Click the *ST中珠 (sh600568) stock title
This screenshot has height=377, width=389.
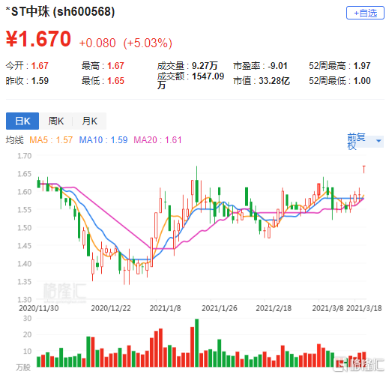click(x=60, y=11)
